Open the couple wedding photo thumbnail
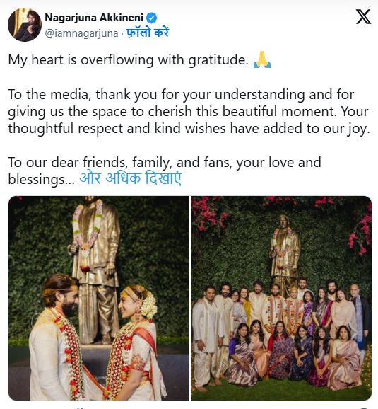378x409 pixels. click(x=99, y=298)
